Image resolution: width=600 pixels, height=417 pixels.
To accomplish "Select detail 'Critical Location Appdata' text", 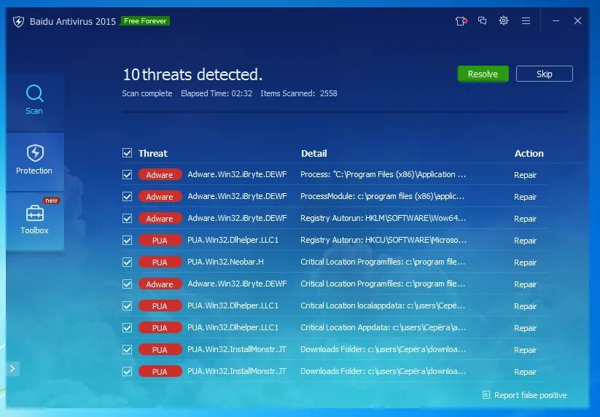I will pyautogui.click(x=383, y=327).
